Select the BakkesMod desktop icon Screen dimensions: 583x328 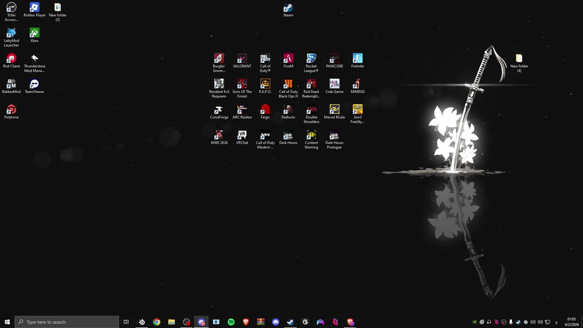(11, 87)
